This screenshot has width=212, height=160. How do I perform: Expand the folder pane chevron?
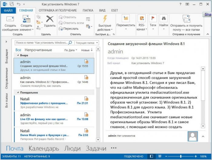click(x=6, y=42)
